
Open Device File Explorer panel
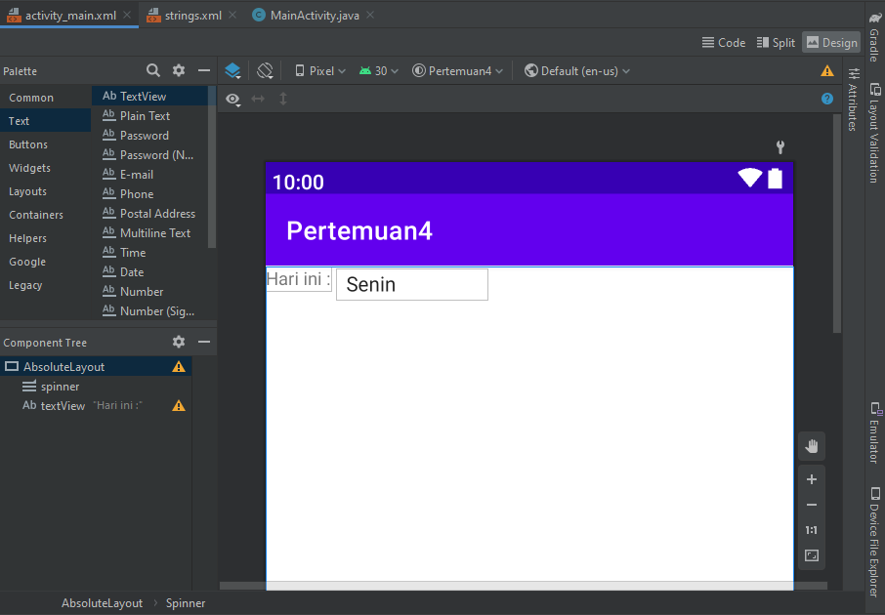pos(875,542)
